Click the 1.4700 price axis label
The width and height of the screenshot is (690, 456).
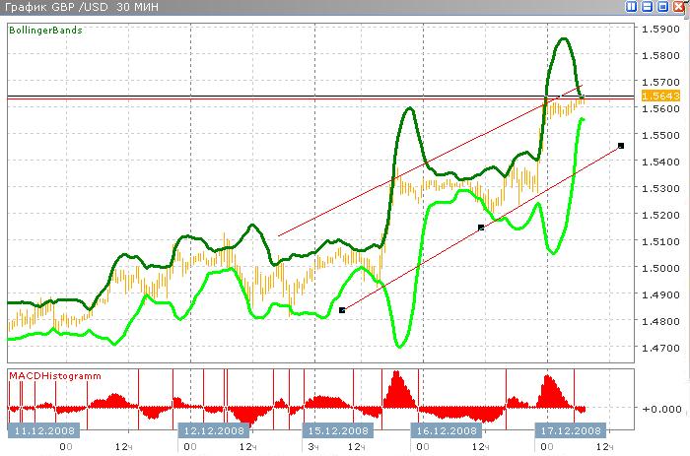[x=658, y=348]
